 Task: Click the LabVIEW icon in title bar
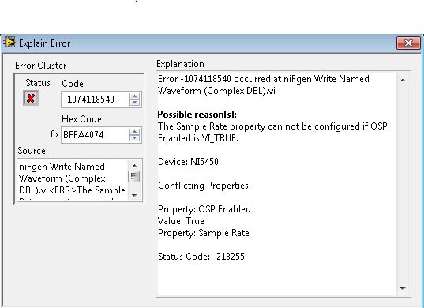point(9,43)
